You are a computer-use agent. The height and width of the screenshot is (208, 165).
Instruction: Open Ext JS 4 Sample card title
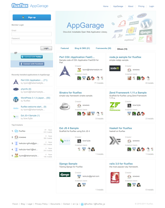click(69, 128)
